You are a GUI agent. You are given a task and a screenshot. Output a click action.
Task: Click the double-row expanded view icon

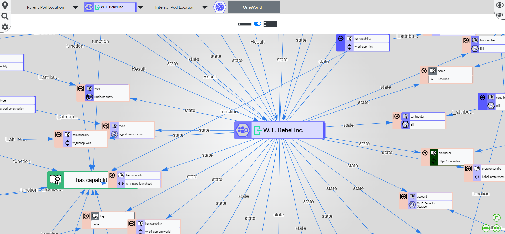pyautogui.click(x=270, y=24)
